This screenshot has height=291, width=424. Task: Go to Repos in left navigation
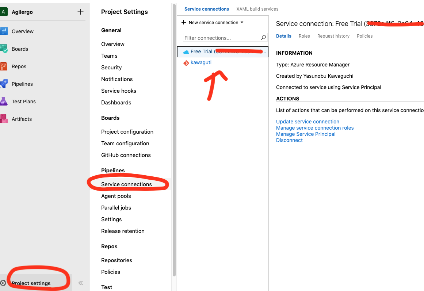tap(19, 66)
